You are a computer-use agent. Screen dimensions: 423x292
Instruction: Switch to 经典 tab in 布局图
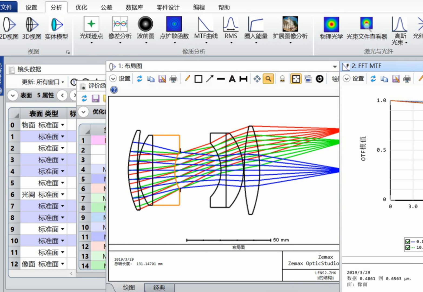pos(159,288)
